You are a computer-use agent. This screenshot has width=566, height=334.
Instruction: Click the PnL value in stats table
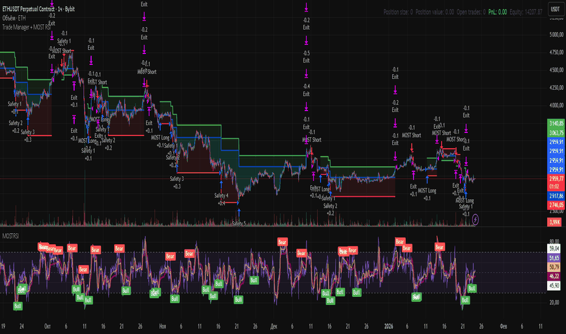tap(500, 12)
